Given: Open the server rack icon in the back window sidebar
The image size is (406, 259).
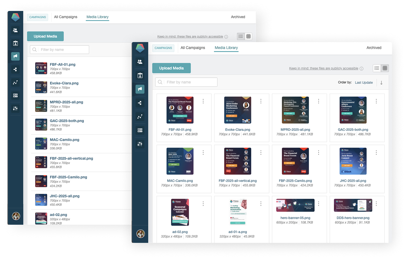Looking at the screenshot, I should pyautogui.click(x=15, y=95).
